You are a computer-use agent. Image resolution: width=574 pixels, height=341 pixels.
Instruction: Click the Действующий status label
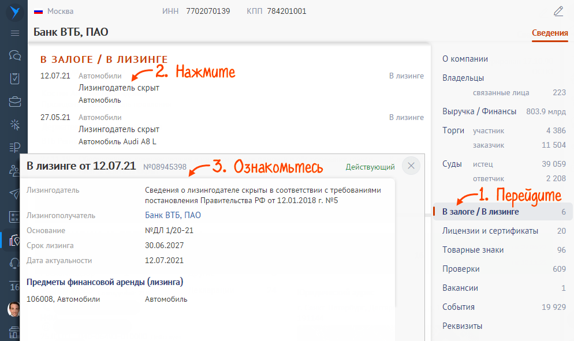(370, 167)
